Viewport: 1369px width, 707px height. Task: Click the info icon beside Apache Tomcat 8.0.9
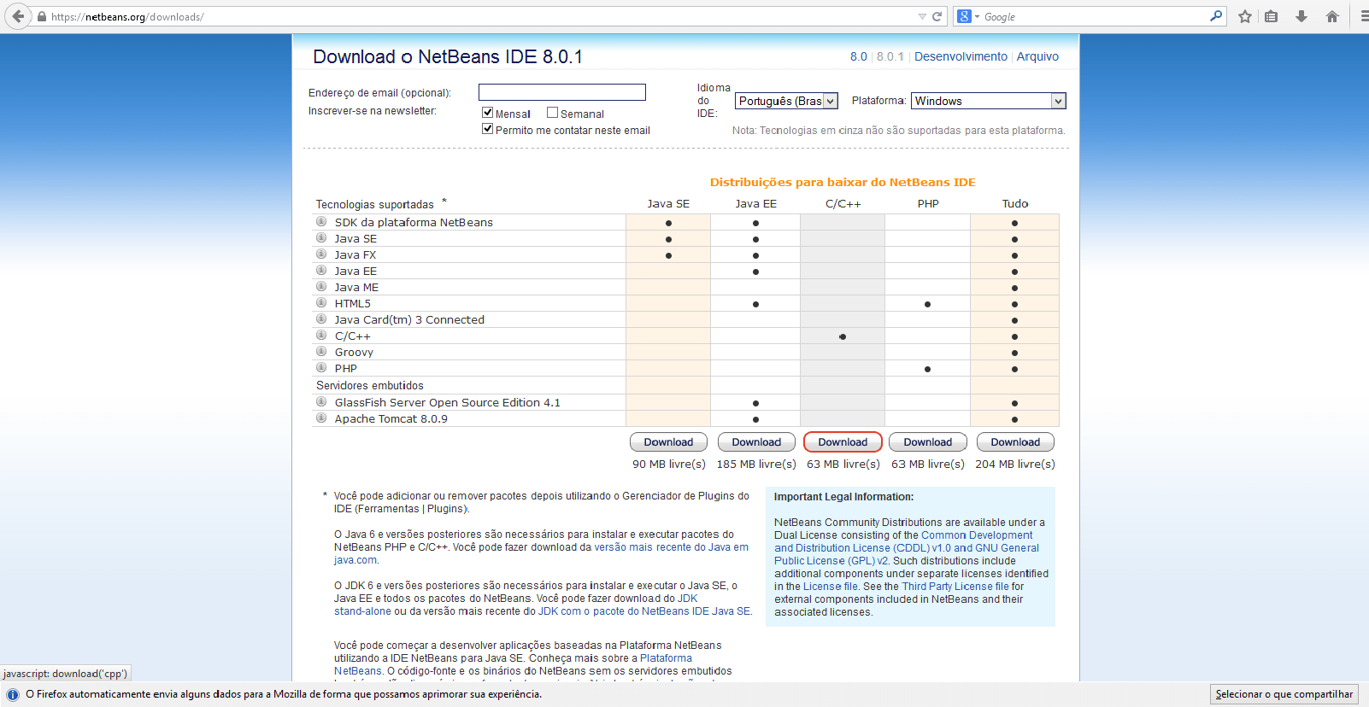point(321,418)
